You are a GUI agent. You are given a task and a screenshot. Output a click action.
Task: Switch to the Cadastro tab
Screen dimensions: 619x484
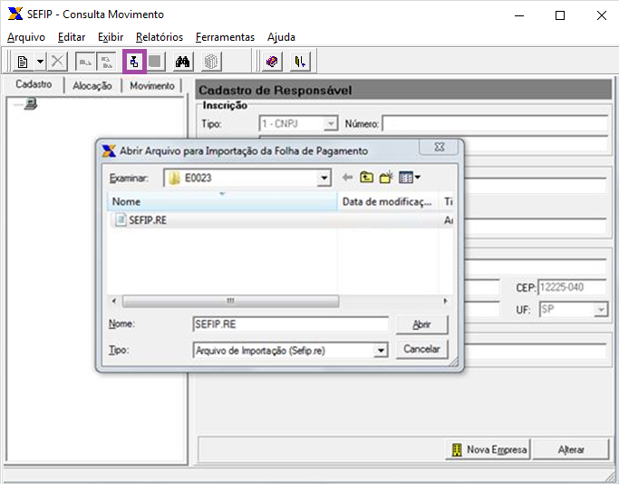tap(34, 84)
